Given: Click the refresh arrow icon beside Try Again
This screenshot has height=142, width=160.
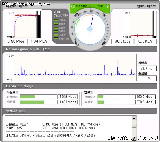Looking at the screenshot, I should [73, 6].
